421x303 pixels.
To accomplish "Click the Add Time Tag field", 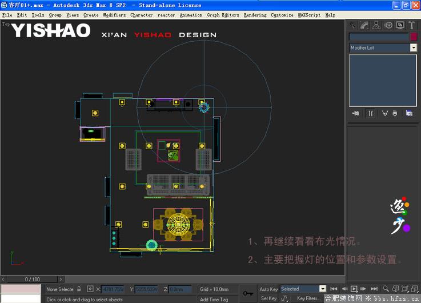I will pyautogui.click(x=218, y=299).
